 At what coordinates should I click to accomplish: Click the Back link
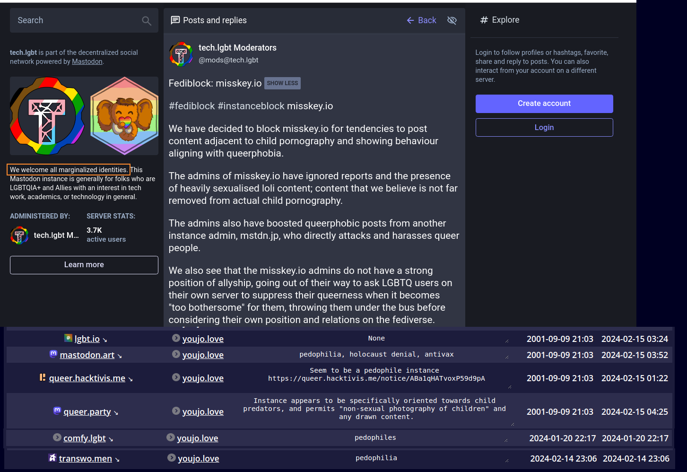click(421, 20)
